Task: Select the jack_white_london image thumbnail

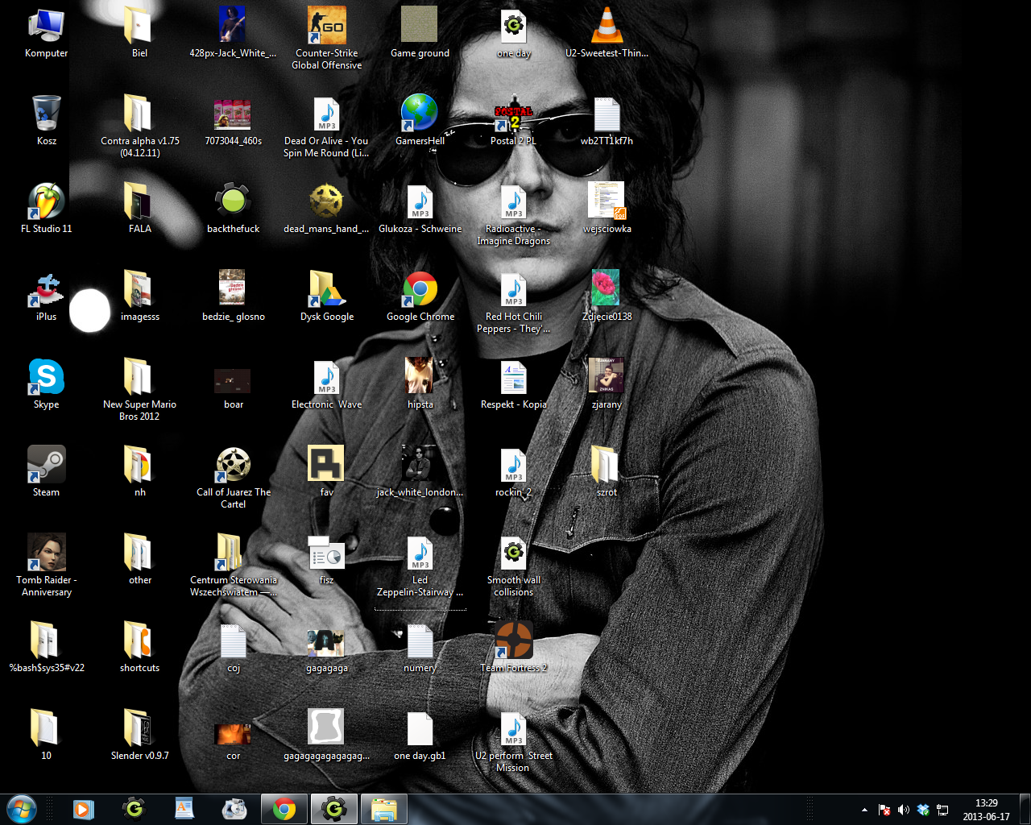Action: coord(420,465)
